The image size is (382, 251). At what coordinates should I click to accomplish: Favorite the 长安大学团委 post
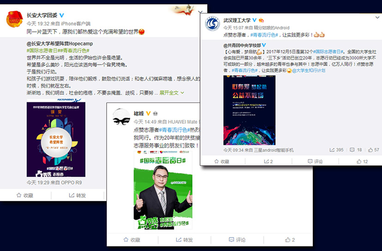click(x=24, y=195)
